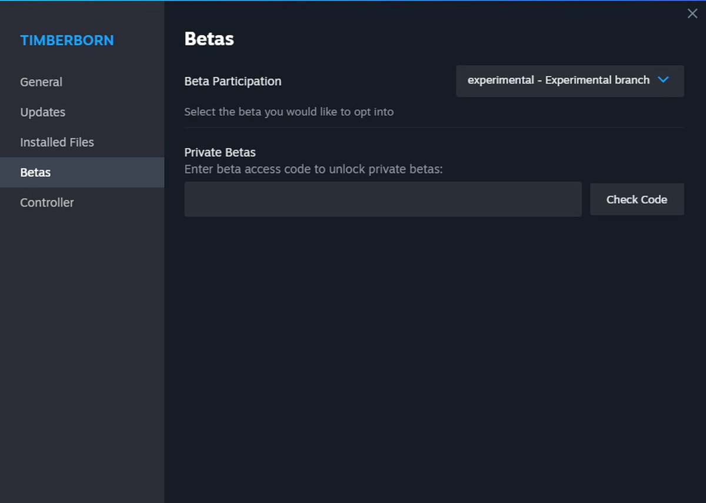Click the Betas page heading
The image size is (706, 503).
pos(209,39)
